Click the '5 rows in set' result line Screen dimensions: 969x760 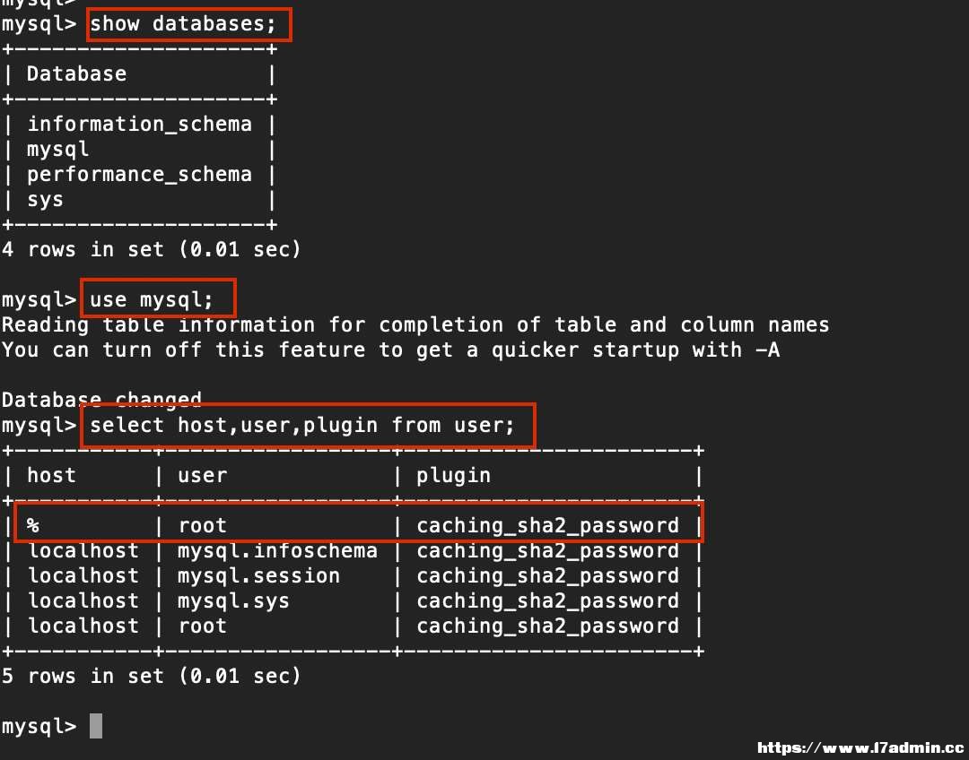[152, 676]
